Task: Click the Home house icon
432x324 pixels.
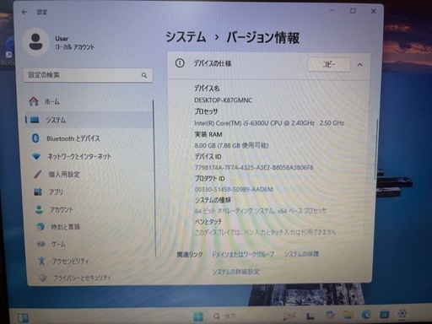Action: click(34, 101)
